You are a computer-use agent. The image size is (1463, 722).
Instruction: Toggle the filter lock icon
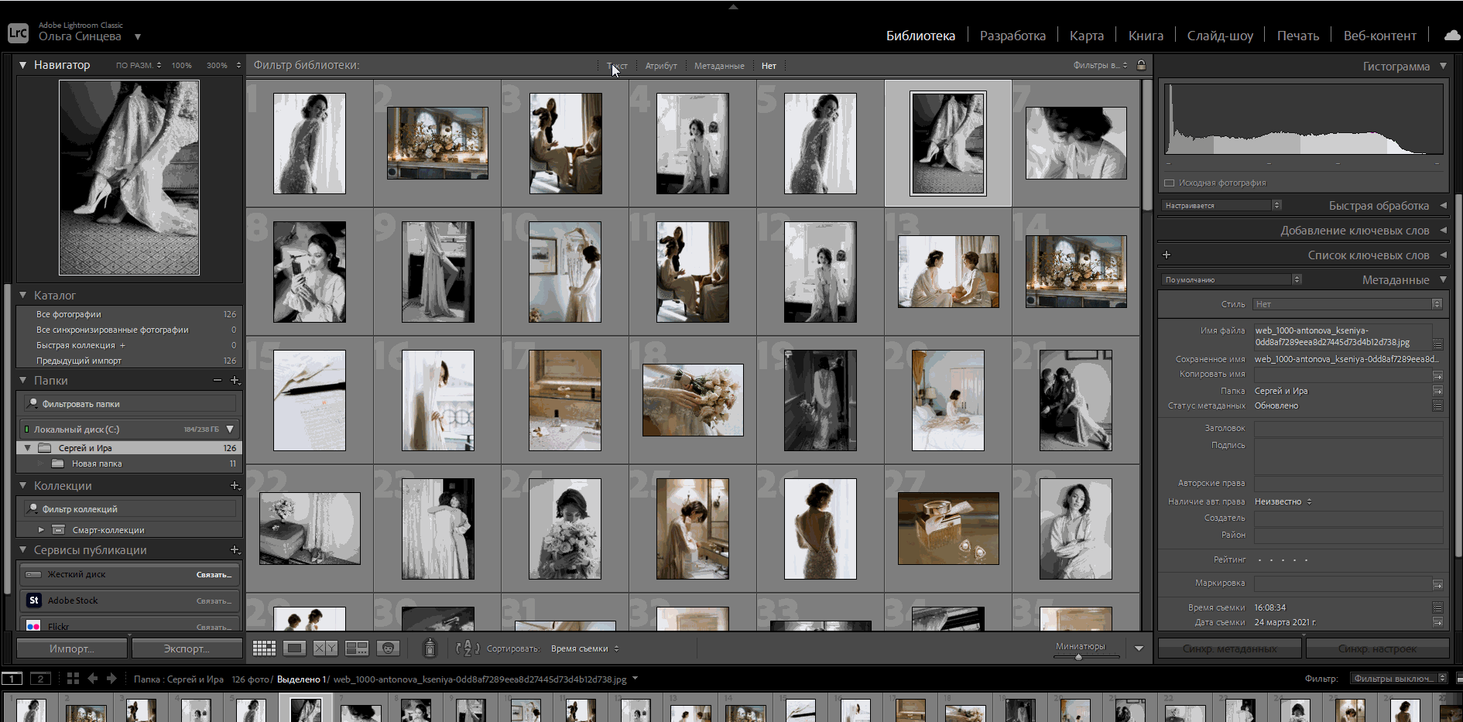(x=1141, y=65)
